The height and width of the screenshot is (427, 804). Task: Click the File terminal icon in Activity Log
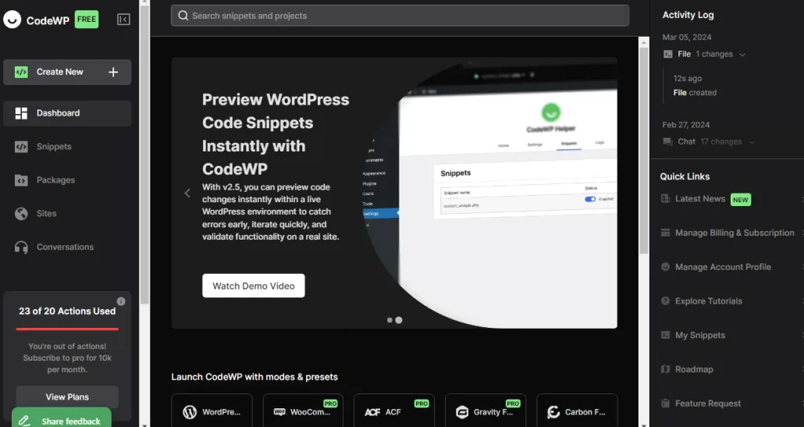(x=667, y=54)
